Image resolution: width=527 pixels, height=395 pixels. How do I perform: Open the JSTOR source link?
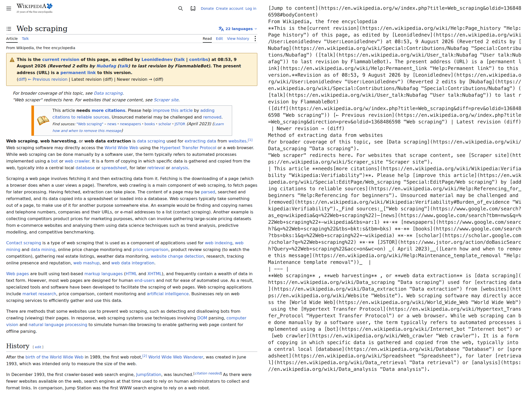[x=180, y=124]
